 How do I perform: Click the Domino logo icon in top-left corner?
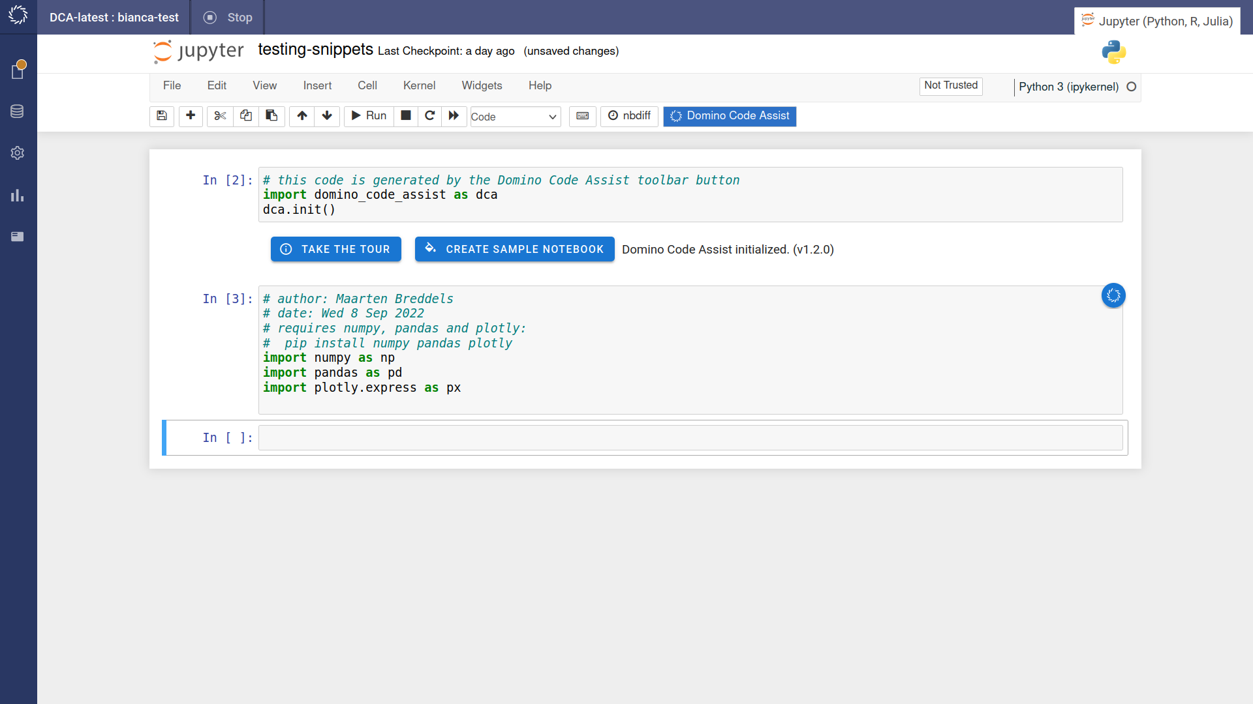coord(18,15)
